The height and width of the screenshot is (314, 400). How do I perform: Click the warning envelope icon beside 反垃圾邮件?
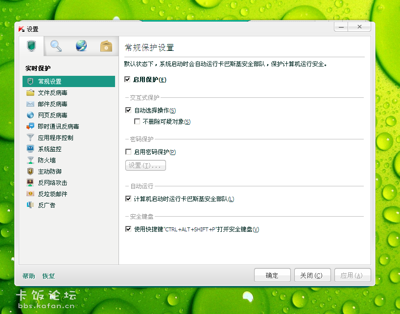pyautogui.click(x=30, y=194)
